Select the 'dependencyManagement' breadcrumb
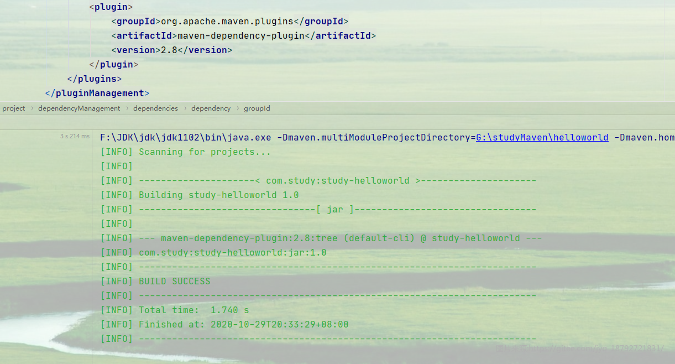 click(x=79, y=108)
